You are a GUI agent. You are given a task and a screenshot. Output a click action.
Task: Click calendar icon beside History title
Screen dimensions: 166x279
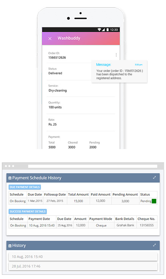10,246
